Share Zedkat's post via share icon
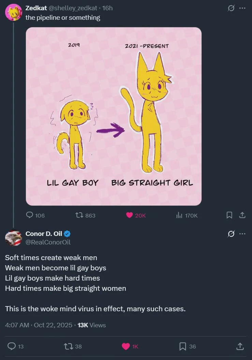 click(x=242, y=215)
